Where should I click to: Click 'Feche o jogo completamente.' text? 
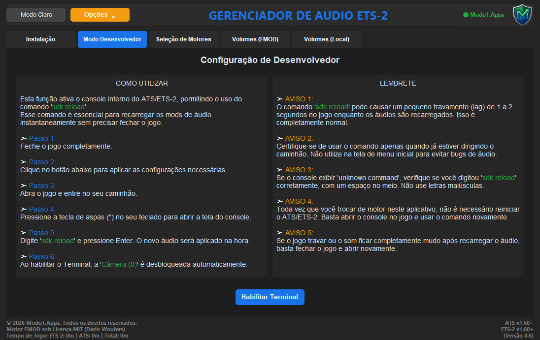click(x=66, y=146)
